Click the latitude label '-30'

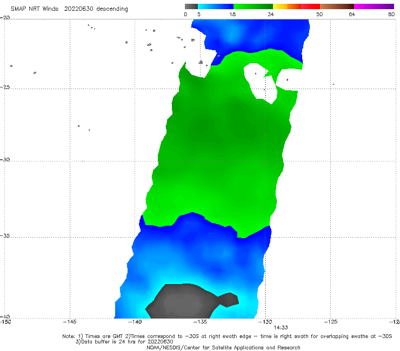pyautogui.click(x=5, y=159)
